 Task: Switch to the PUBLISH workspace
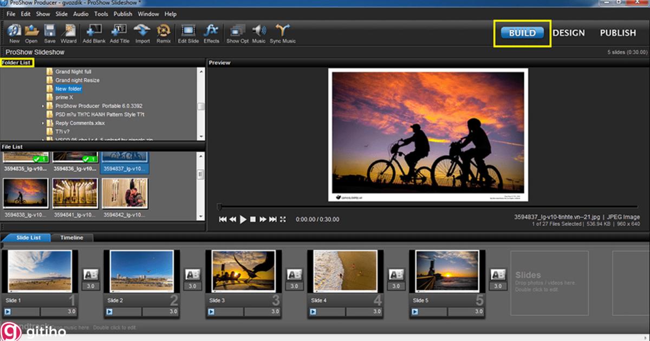pyautogui.click(x=617, y=33)
